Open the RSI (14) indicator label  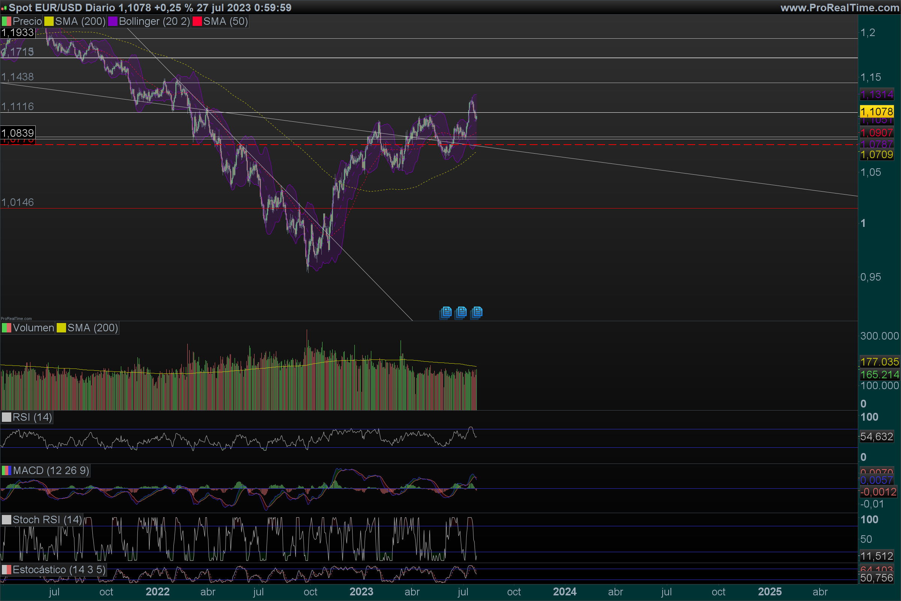click(32, 417)
